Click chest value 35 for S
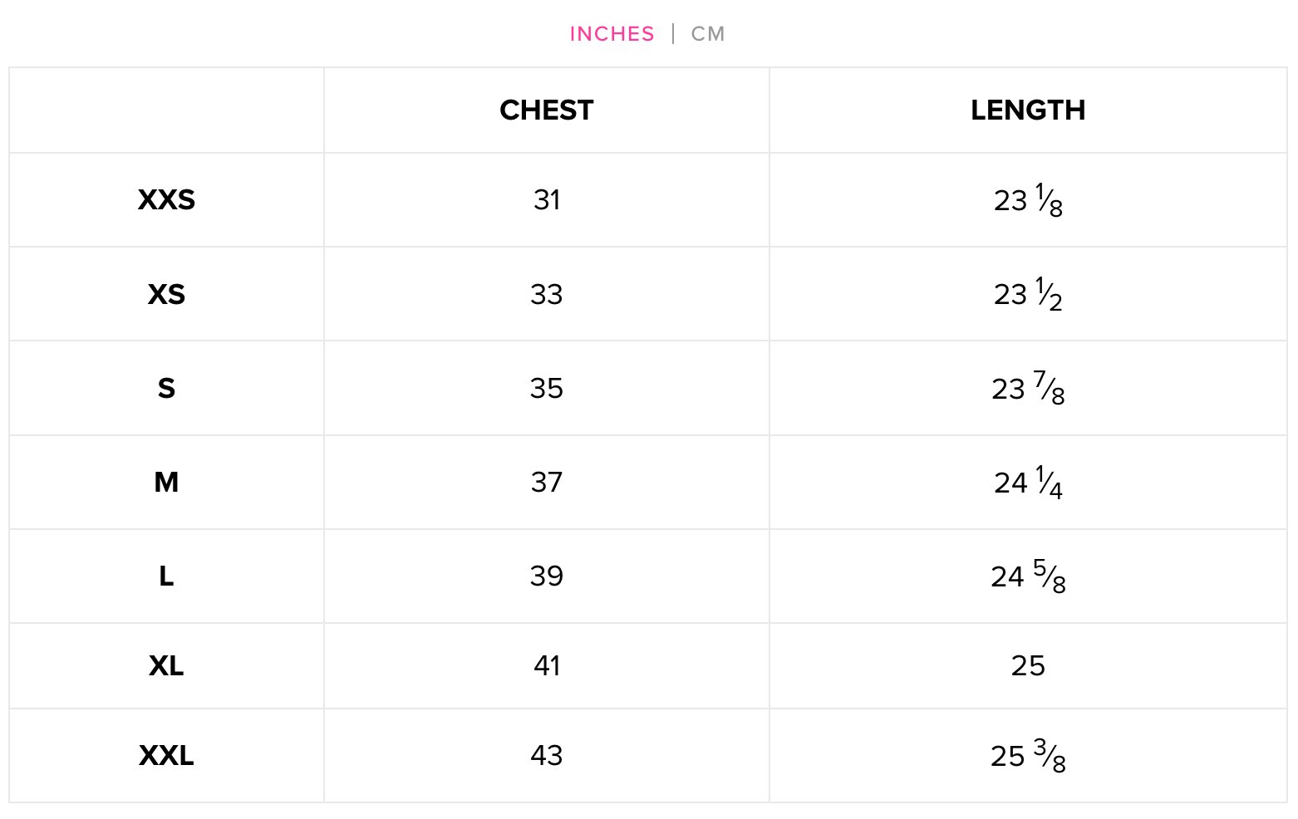Viewport: 1298px width, 819px height. pyautogui.click(x=547, y=389)
